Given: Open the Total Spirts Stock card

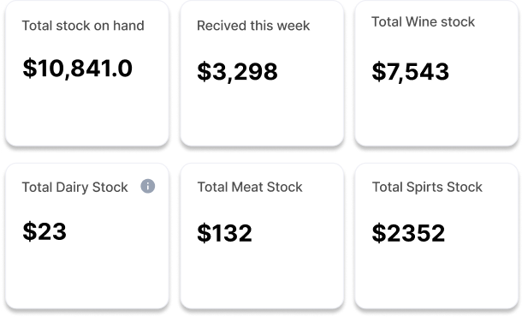Looking at the screenshot, I should pos(436,236).
